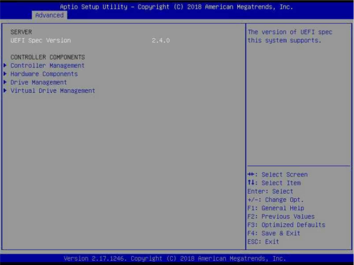Click the F1: General Help hint
The width and height of the screenshot is (354, 265).
(276, 208)
